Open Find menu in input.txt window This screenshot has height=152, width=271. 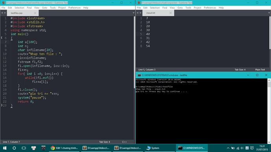[x=165, y=8]
